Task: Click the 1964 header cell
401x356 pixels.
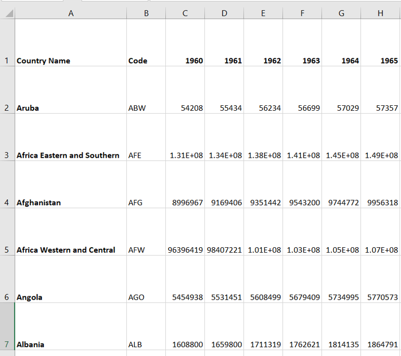Action: click(x=341, y=43)
